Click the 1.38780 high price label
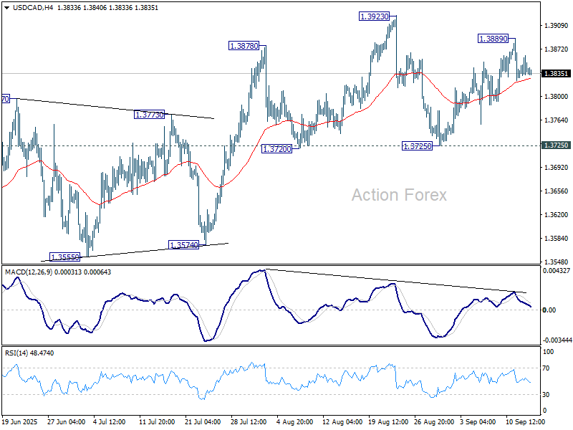The width and height of the screenshot is (573, 430). tap(245, 45)
